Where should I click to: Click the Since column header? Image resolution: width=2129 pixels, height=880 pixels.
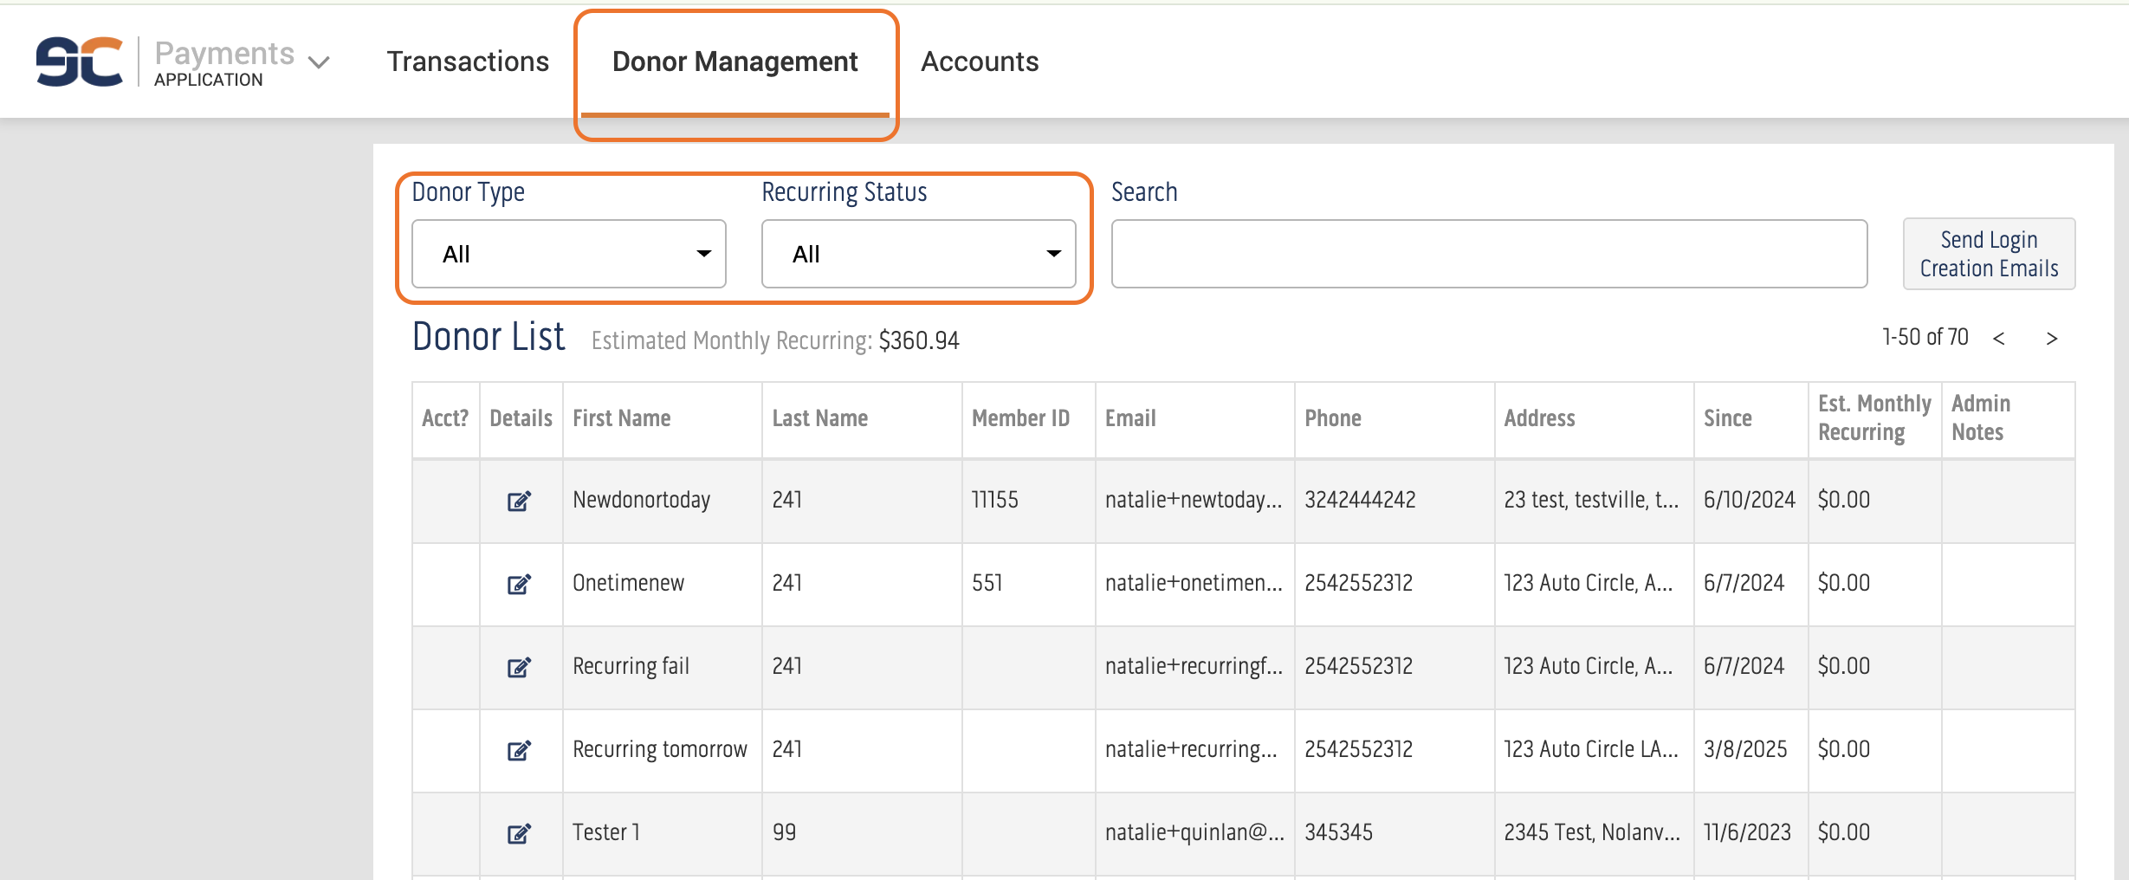[1727, 418]
